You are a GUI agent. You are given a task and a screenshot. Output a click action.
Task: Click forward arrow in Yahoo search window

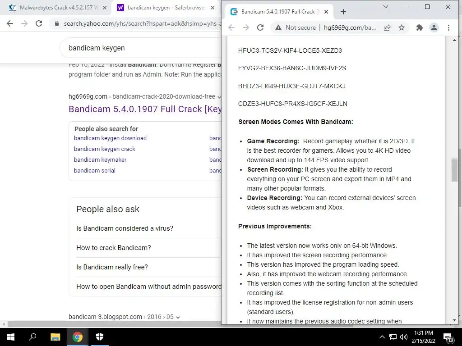[24, 23]
